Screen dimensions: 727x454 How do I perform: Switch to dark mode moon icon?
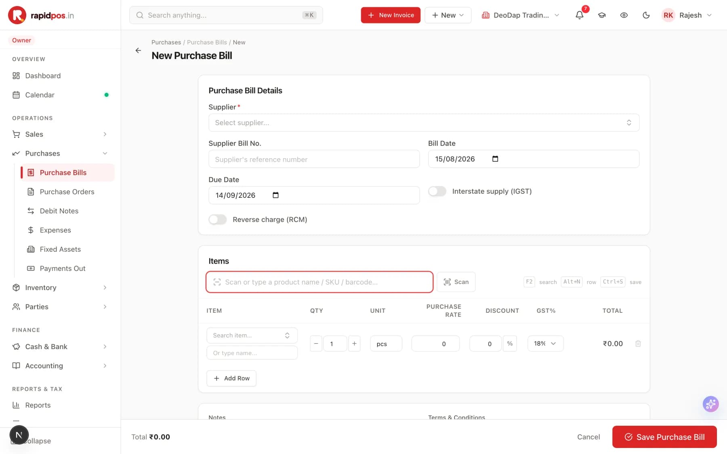(x=646, y=15)
